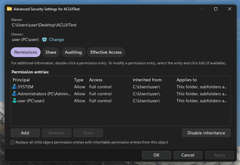Viewport: 240px width, 165px height.
Task: Switch to the Share tab
Action: point(51,52)
